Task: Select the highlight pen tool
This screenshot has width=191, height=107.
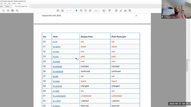Action: [x=121, y=11]
